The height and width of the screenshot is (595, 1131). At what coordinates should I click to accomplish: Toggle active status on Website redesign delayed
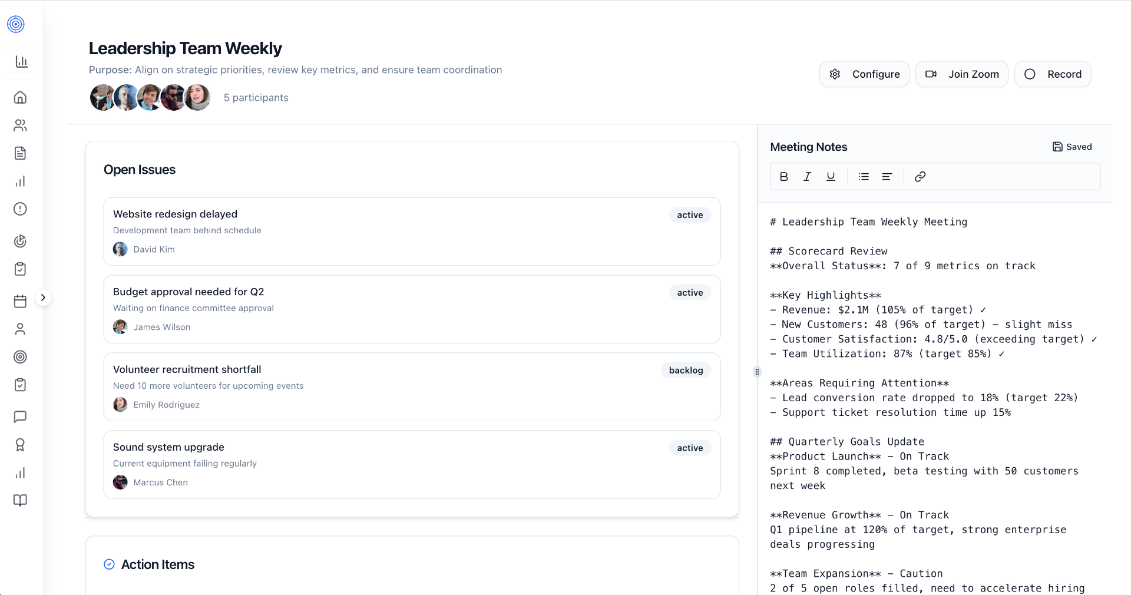coord(690,214)
